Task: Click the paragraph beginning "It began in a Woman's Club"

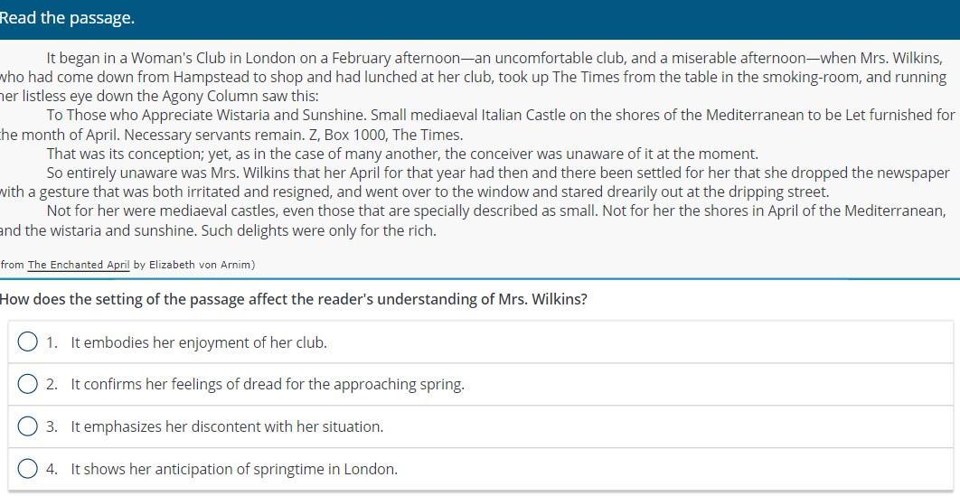Action: tap(475, 77)
